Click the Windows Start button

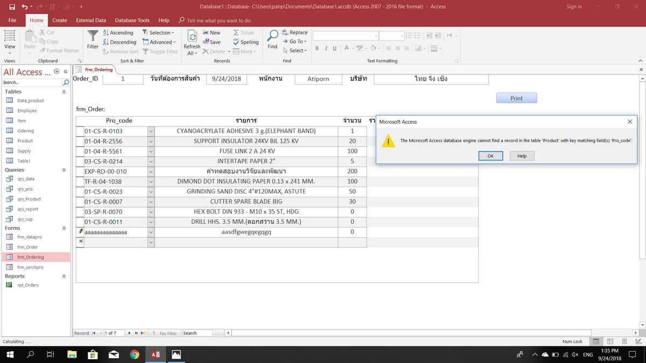point(10,354)
